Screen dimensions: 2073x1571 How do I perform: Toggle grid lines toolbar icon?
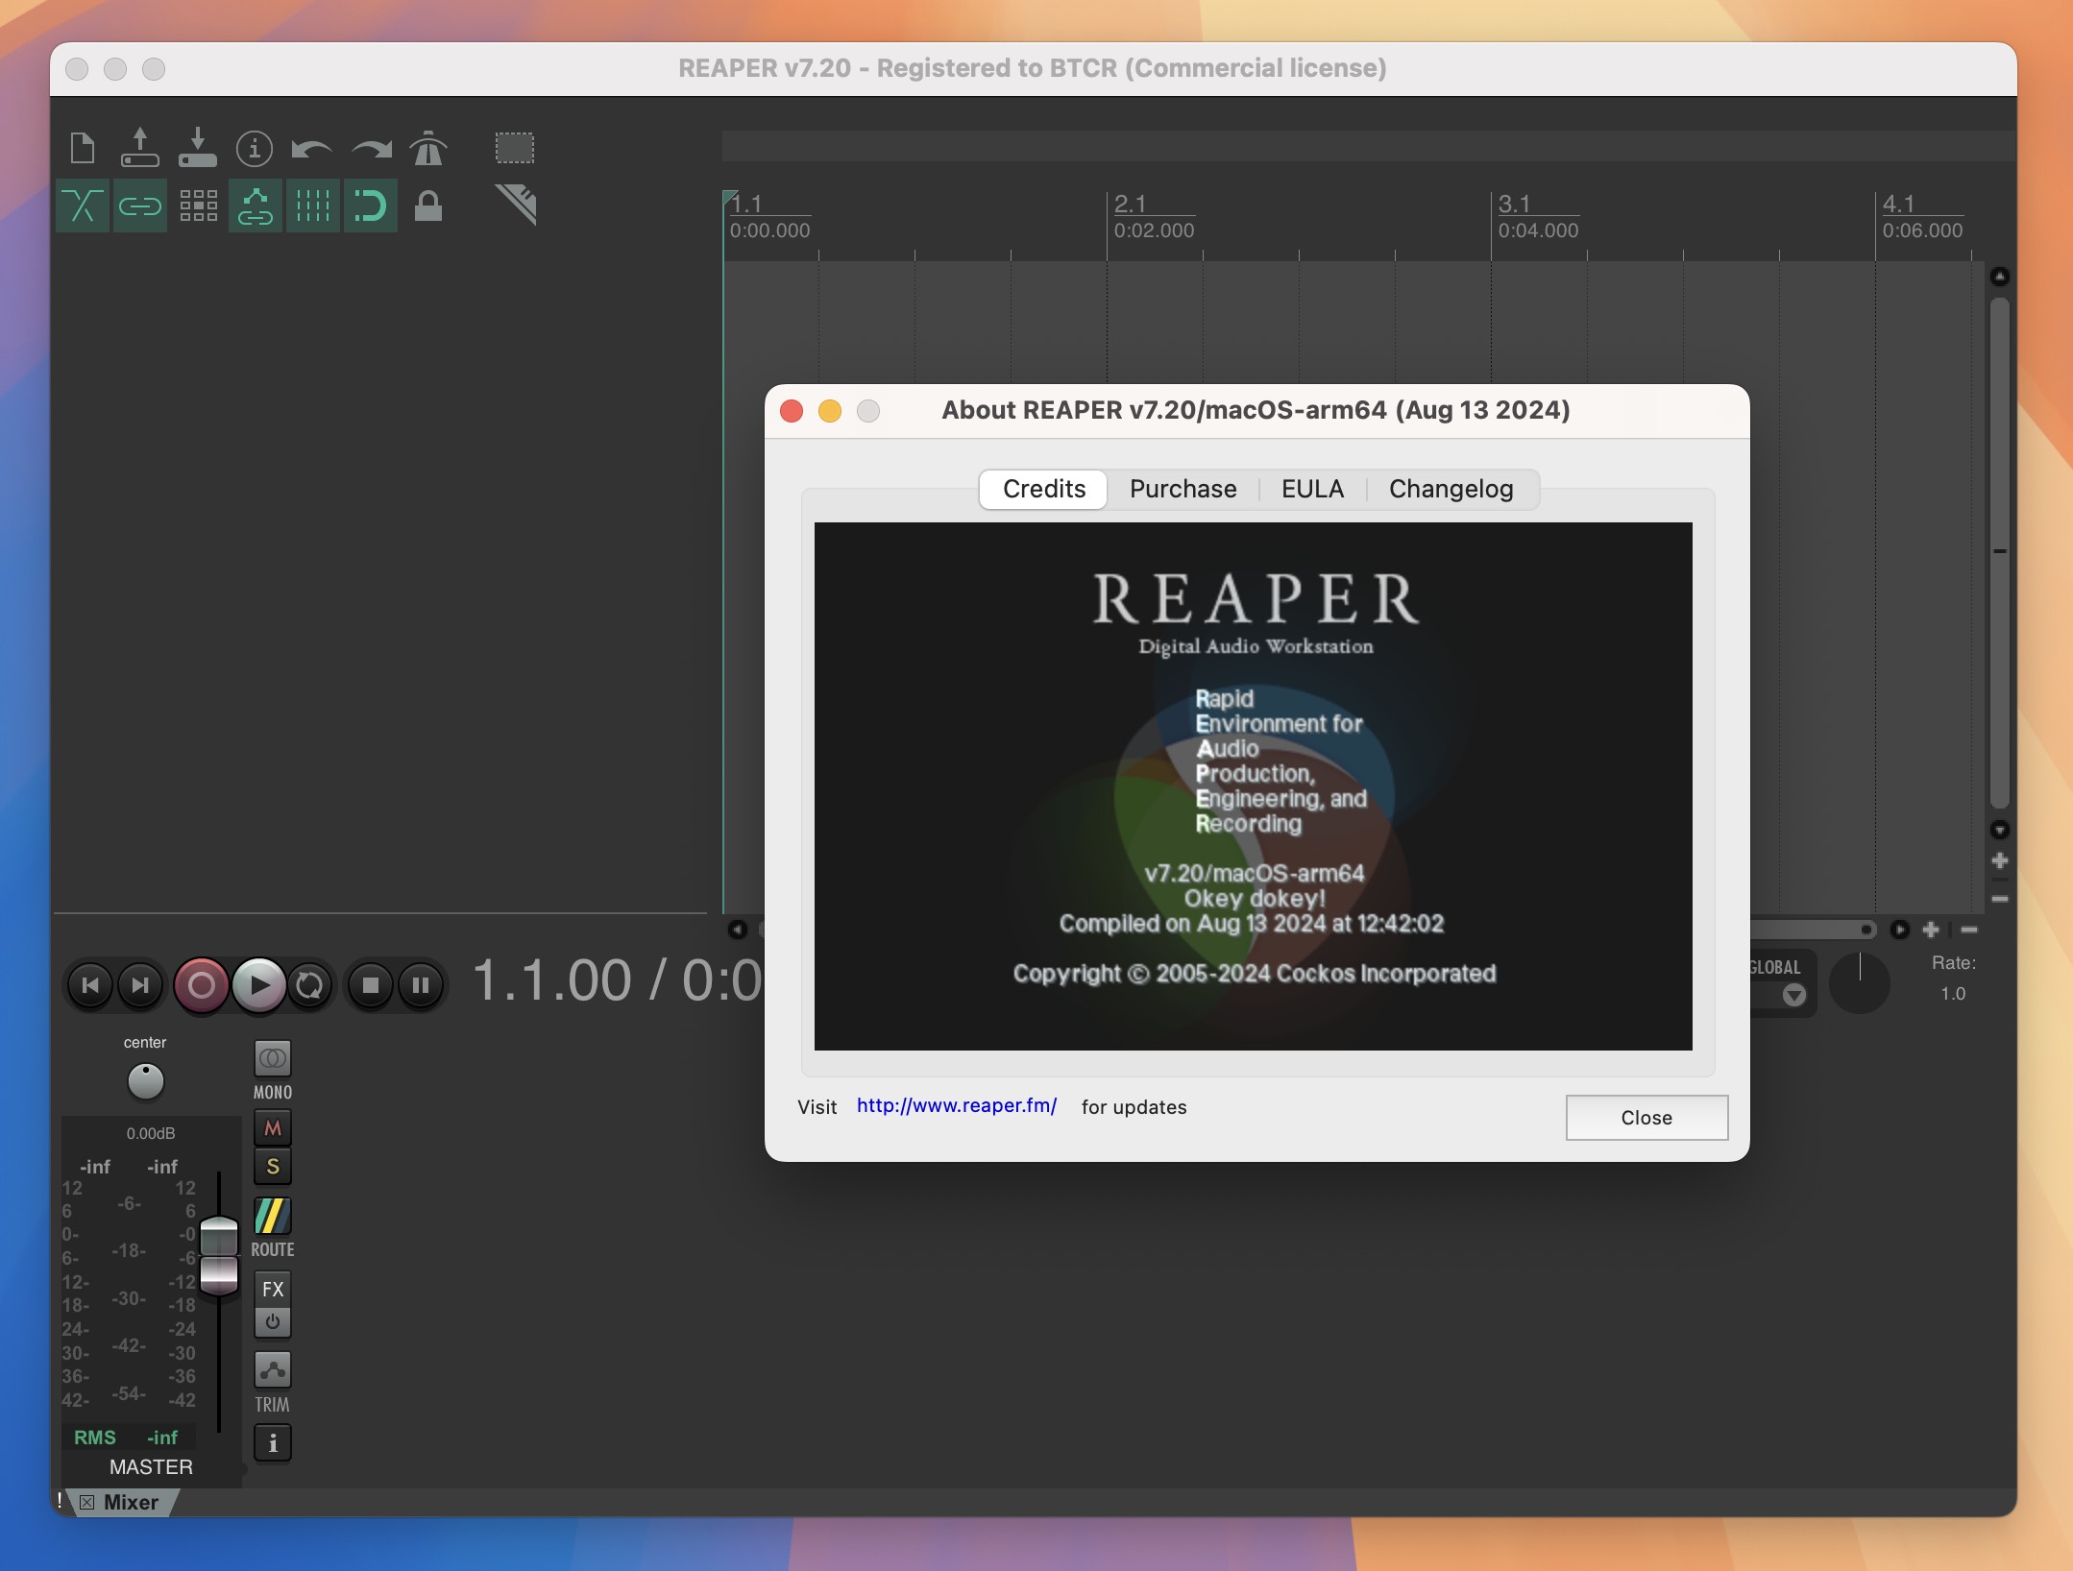[313, 205]
